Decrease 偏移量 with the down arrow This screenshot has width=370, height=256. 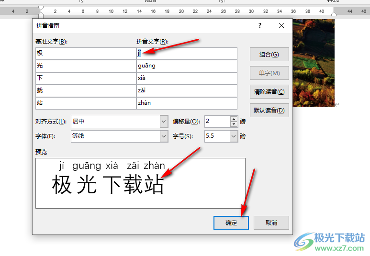234,124
